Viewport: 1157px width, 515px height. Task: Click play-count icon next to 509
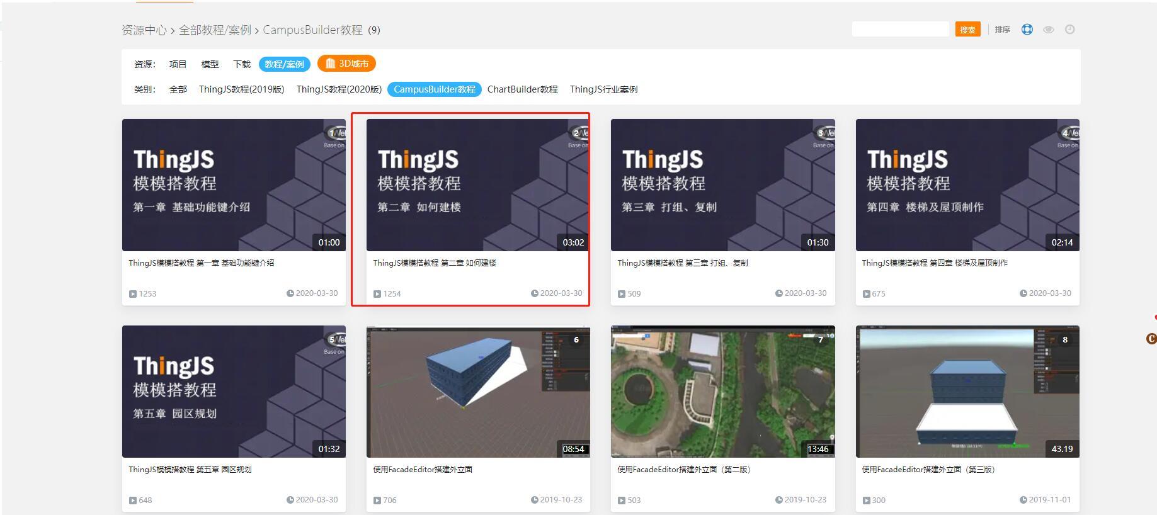tap(622, 294)
